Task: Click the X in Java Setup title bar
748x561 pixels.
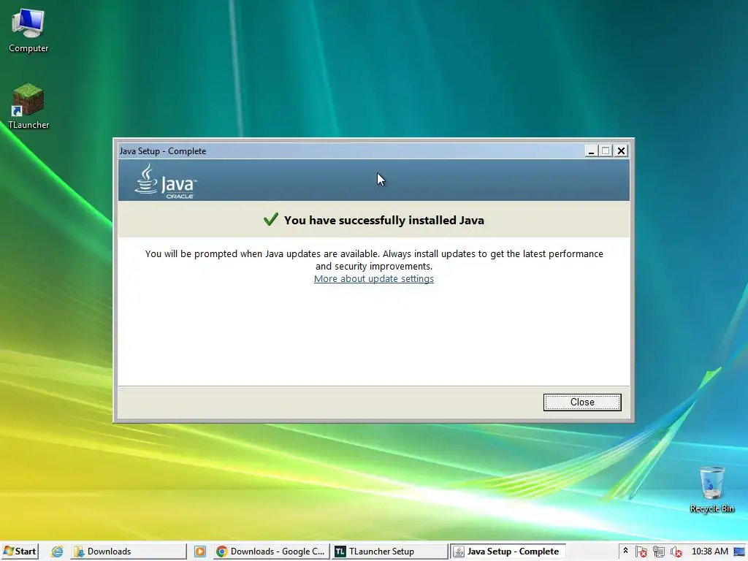Action: 621,150
